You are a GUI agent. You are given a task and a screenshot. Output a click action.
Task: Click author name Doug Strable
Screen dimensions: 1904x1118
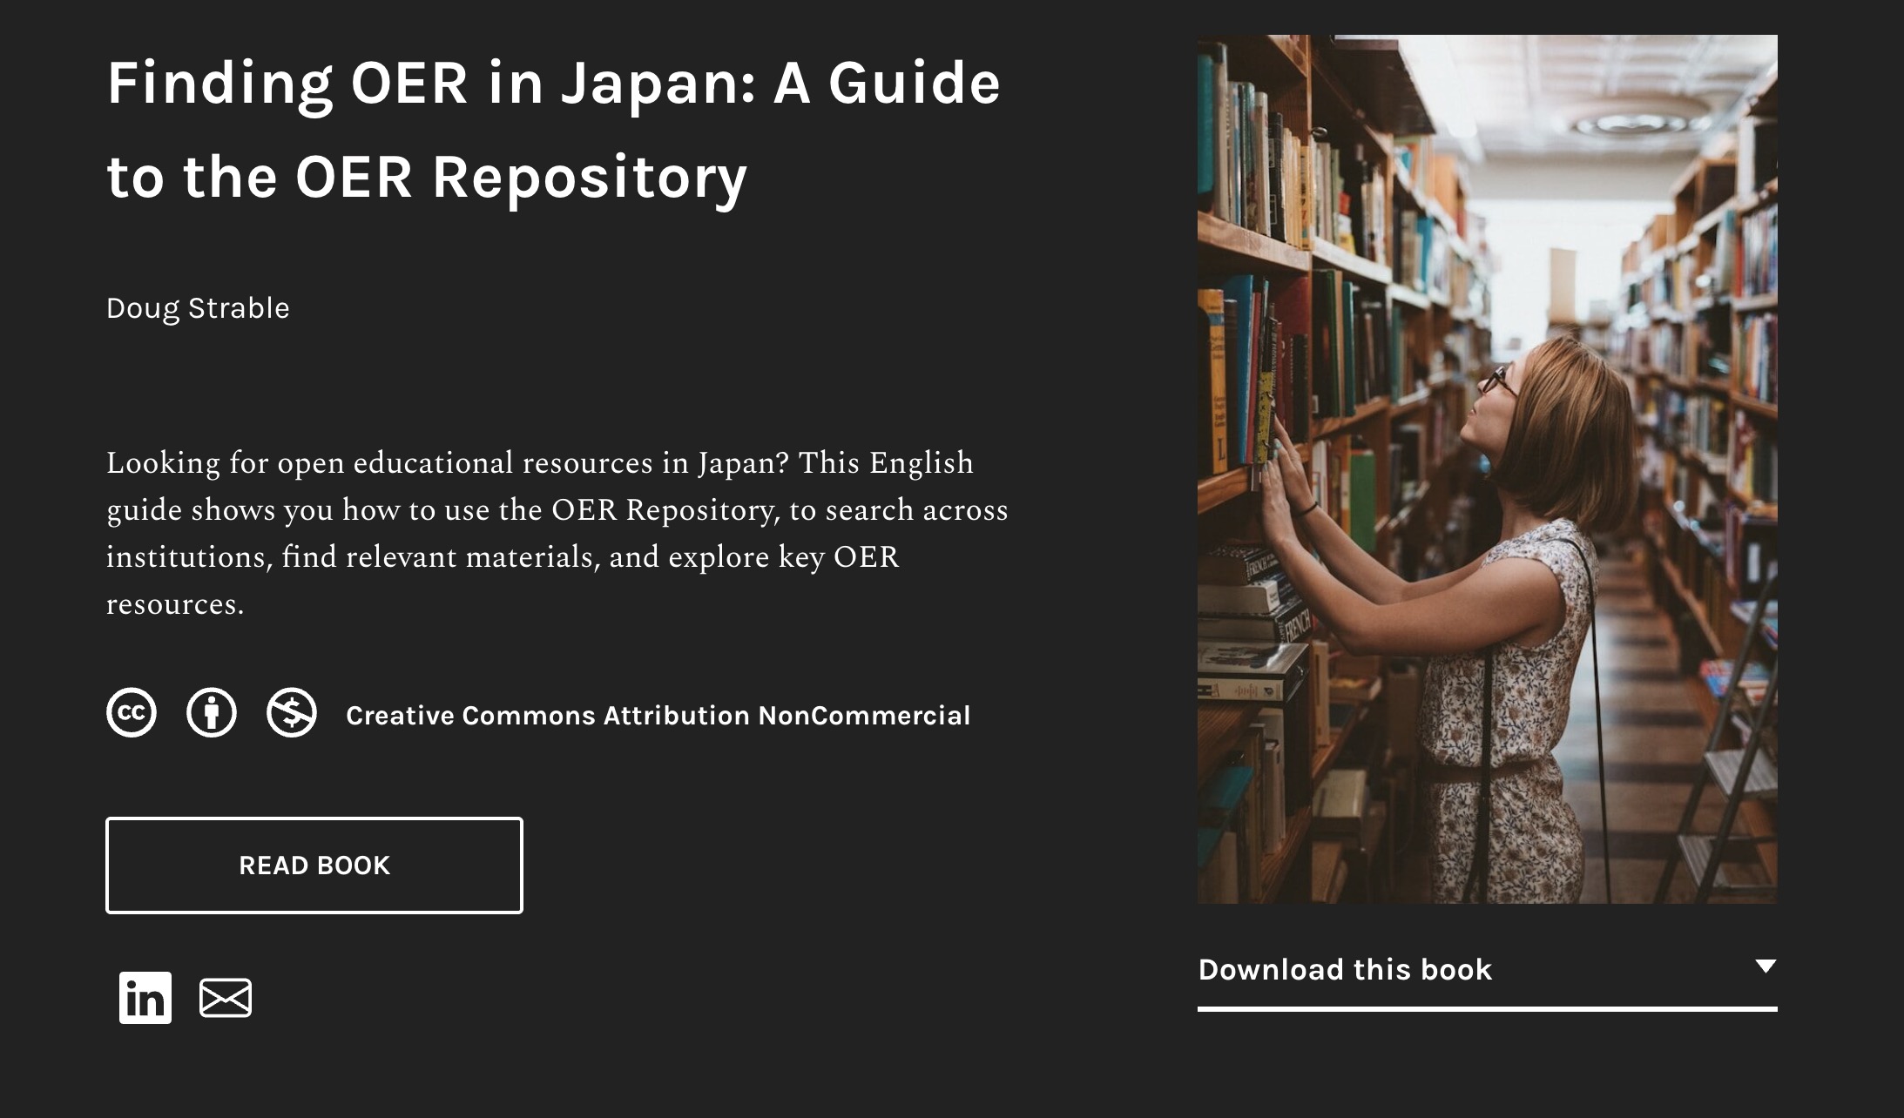point(198,308)
